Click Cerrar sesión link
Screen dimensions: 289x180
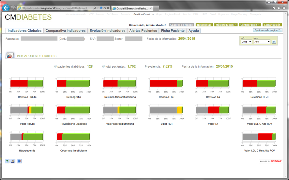(272, 25)
